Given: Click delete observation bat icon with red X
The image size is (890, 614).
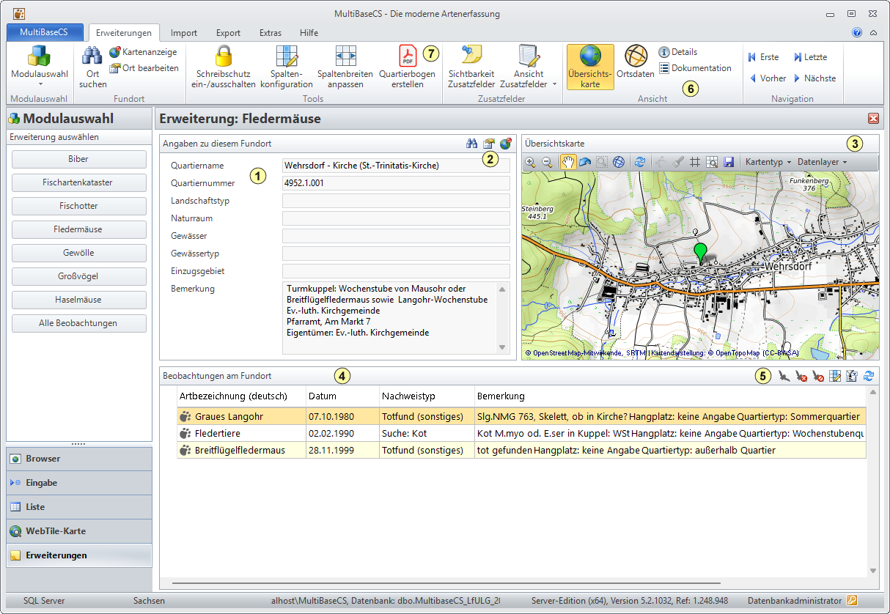Looking at the screenshot, I should click(x=801, y=377).
